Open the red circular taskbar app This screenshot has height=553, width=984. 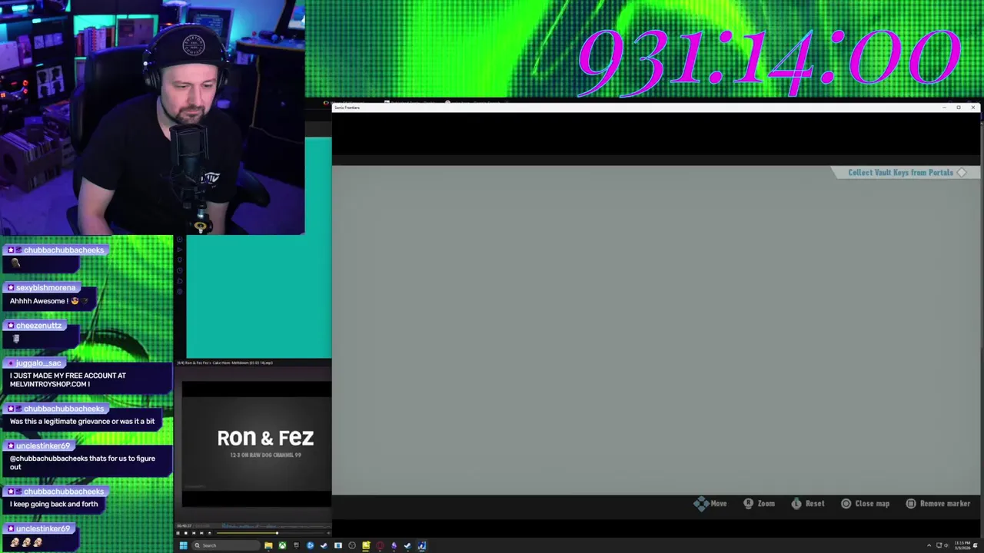tap(380, 545)
